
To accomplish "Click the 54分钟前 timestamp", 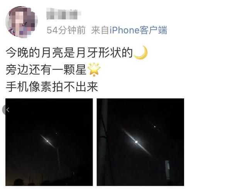I will pos(66,30).
